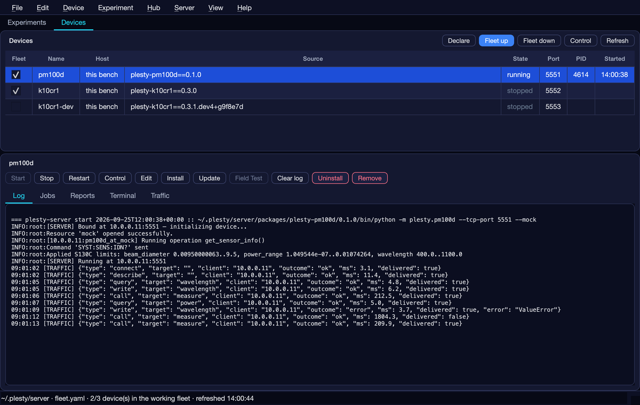
Task: Click log line with delivered false
Action: click(x=240, y=317)
